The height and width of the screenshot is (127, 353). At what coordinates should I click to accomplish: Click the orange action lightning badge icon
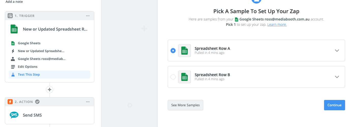10,102
